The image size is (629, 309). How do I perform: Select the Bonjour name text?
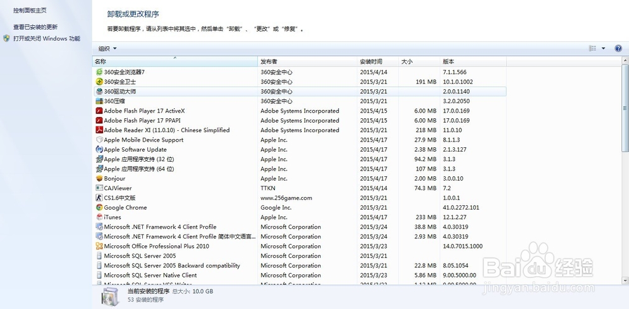tap(114, 179)
